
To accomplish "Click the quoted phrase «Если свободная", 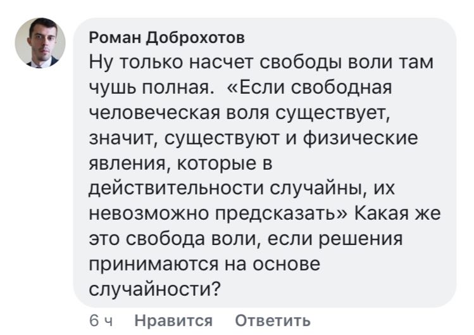I will tap(310, 88).
